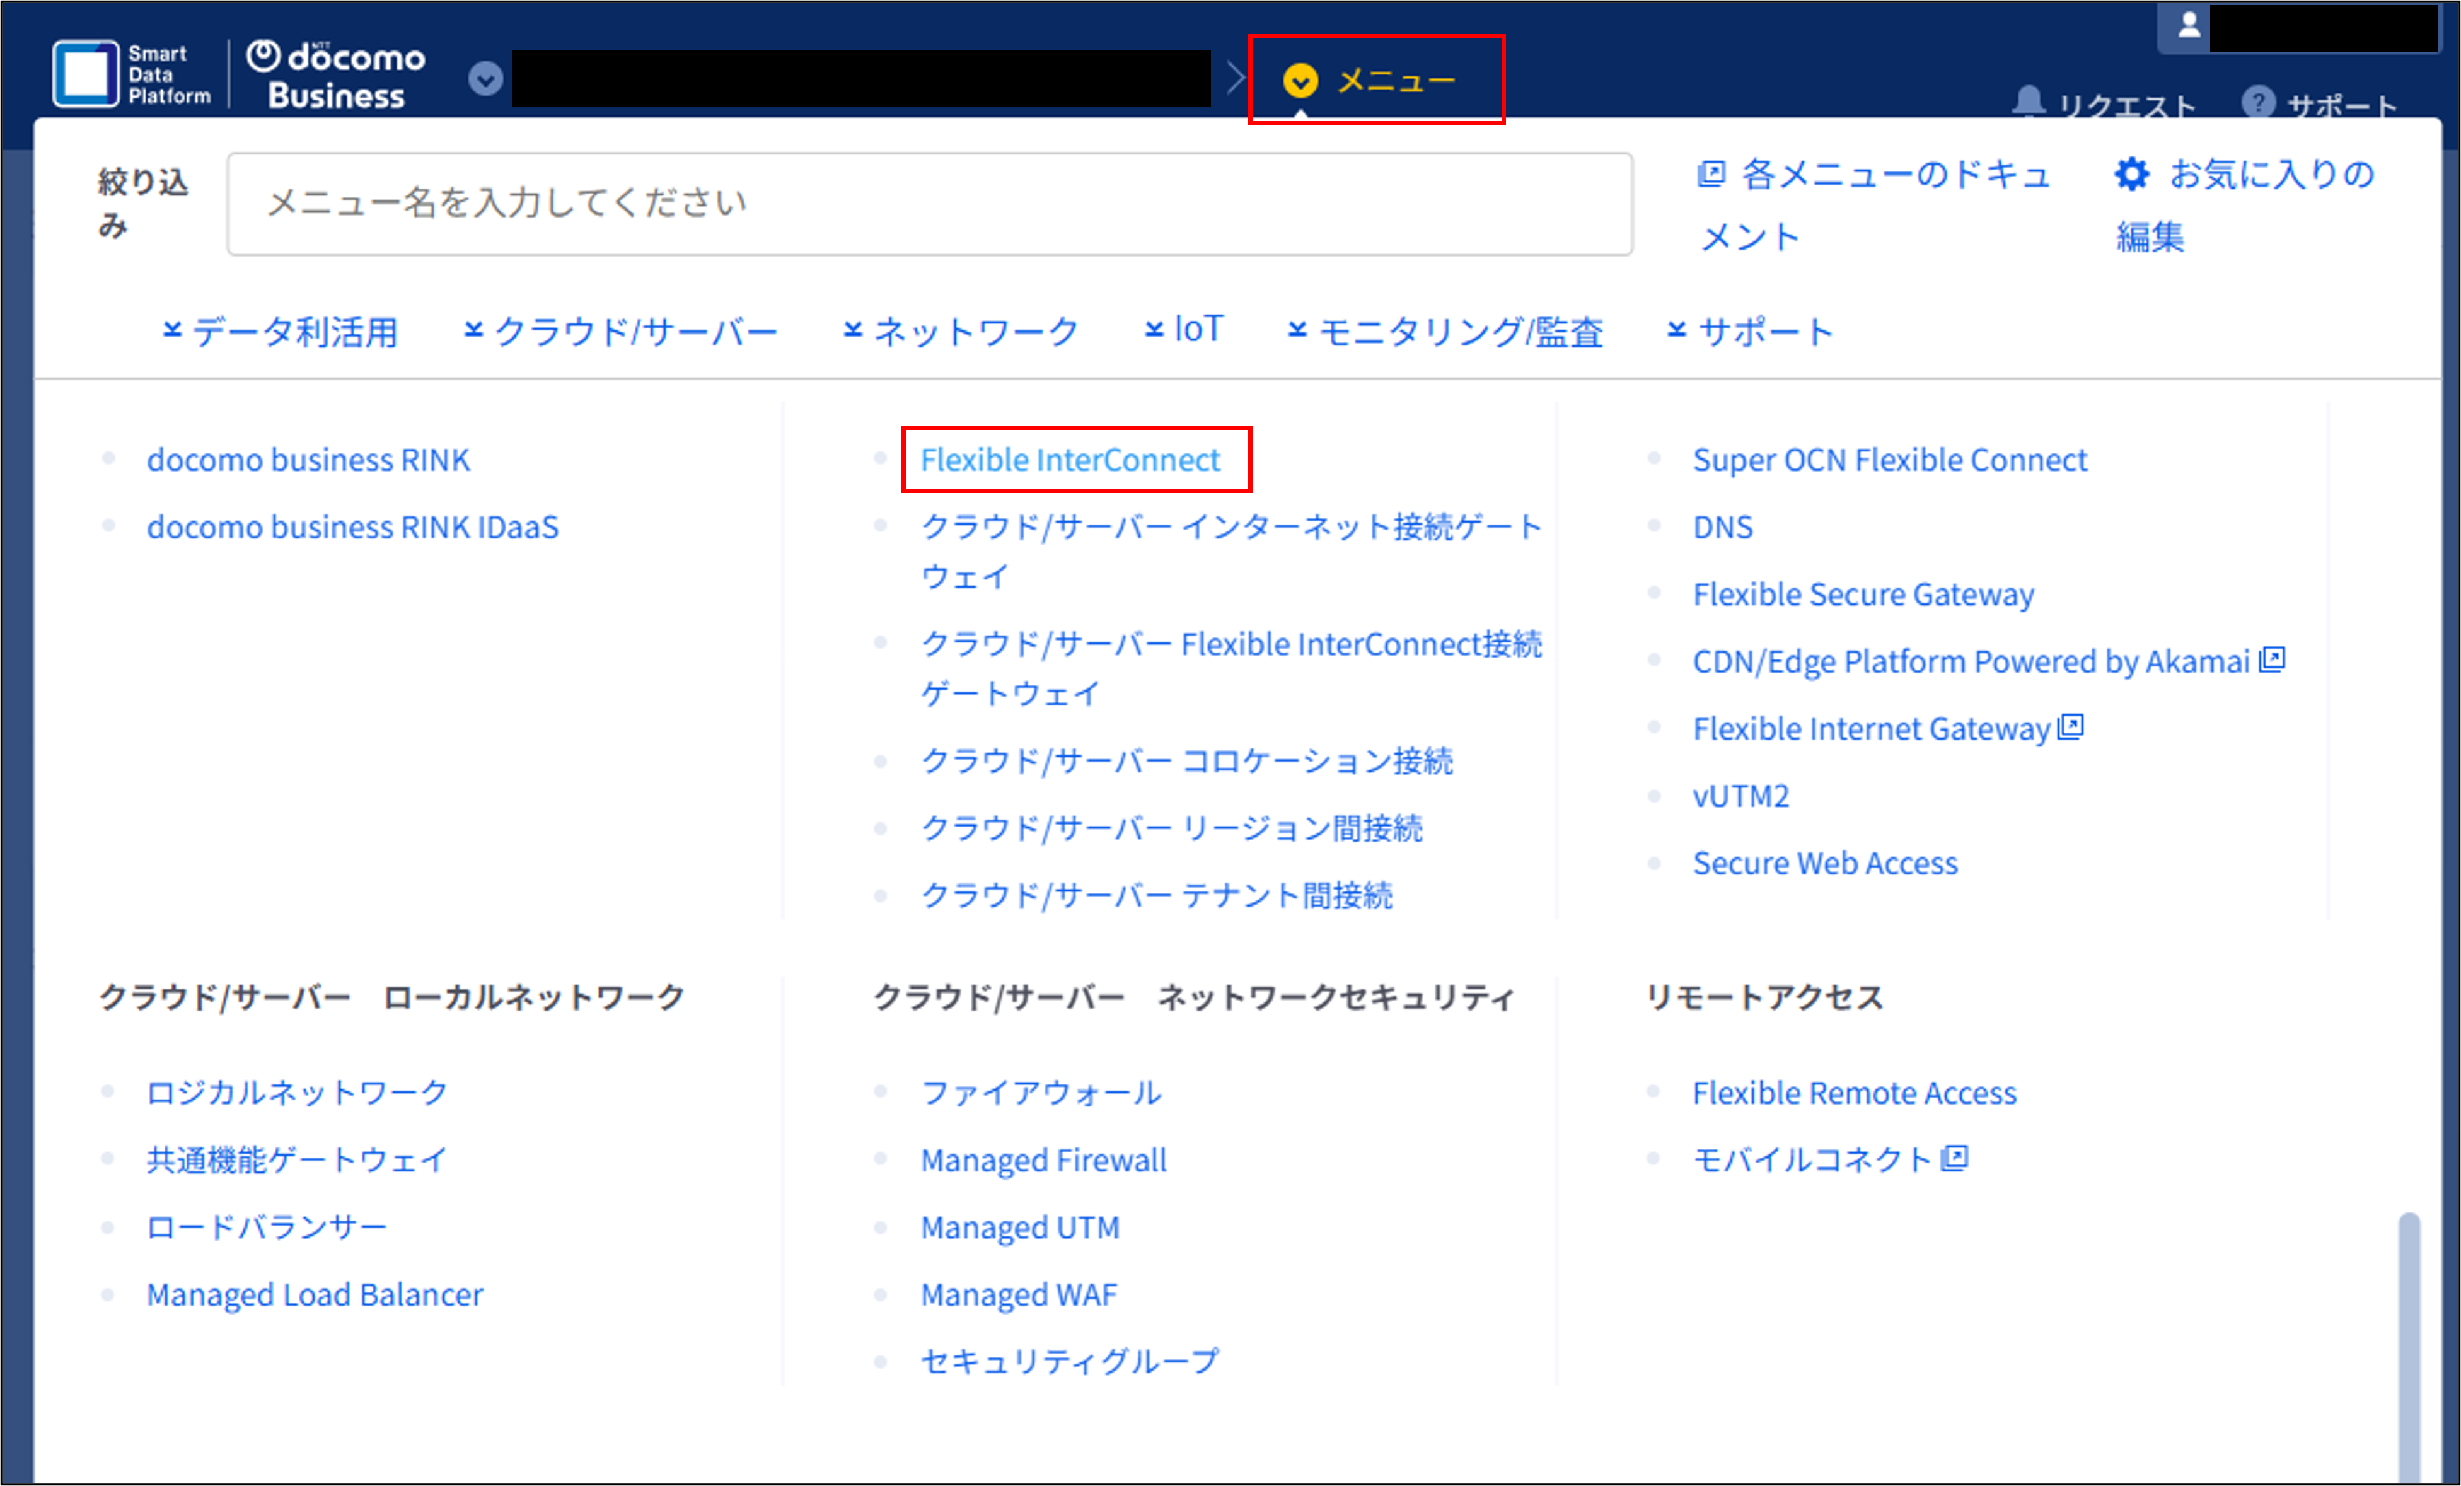
Task: Open クラウド/サーバー Flexible InterConnect接続ゲートウェイ
Action: pyautogui.click(x=1230, y=668)
